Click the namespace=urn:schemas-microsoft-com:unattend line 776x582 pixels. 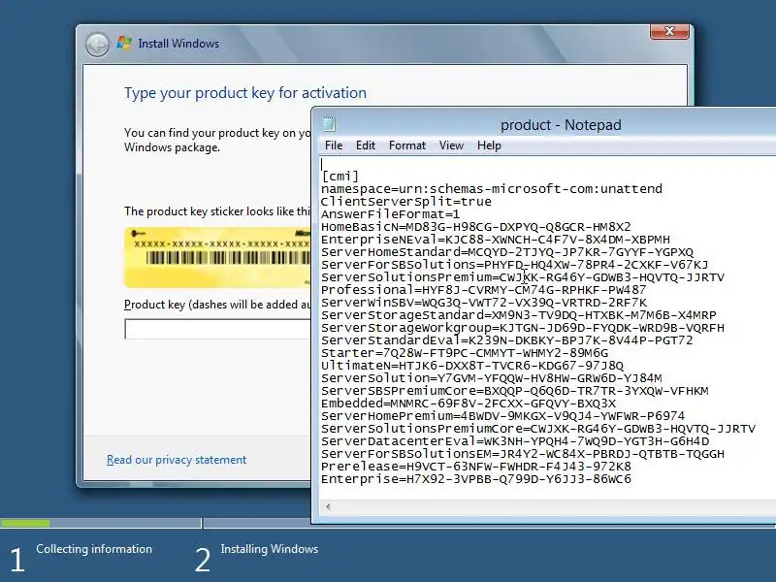pyautogui.click(x=492, y=188)
